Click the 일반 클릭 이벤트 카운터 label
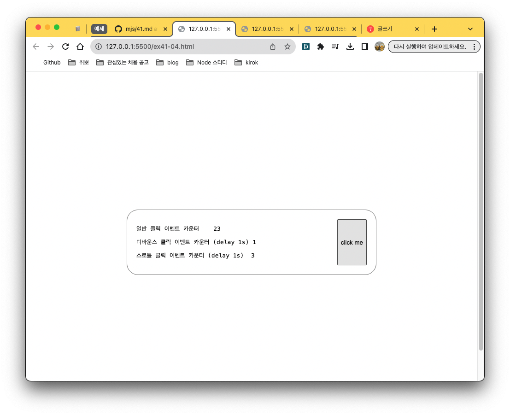 click(x=168, y=228)
